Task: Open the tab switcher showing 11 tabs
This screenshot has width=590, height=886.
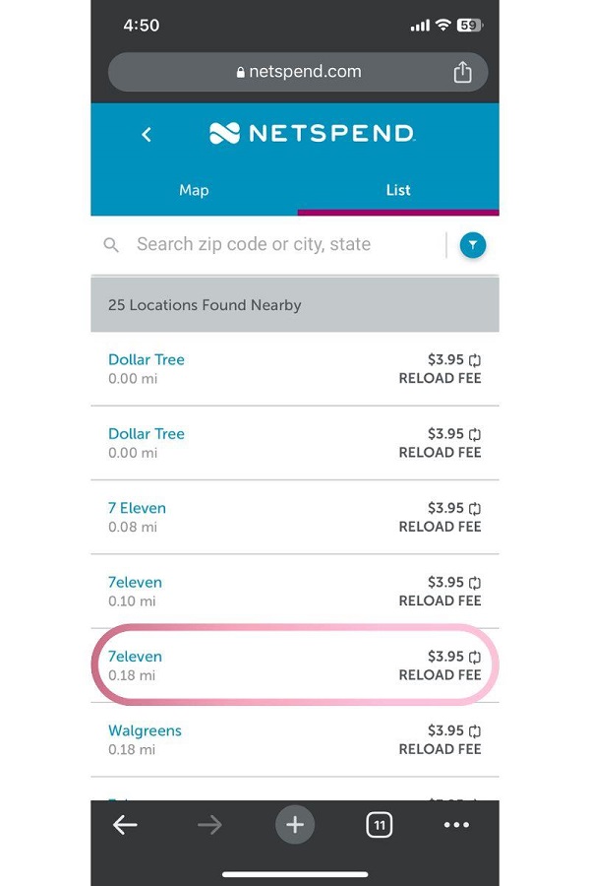Action: point(379,825)
